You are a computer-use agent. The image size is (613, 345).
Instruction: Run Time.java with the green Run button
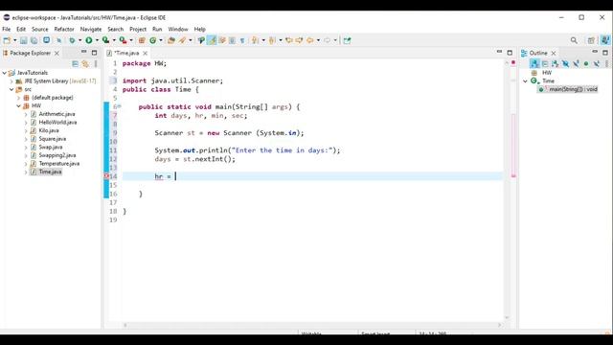click(89, 40)
